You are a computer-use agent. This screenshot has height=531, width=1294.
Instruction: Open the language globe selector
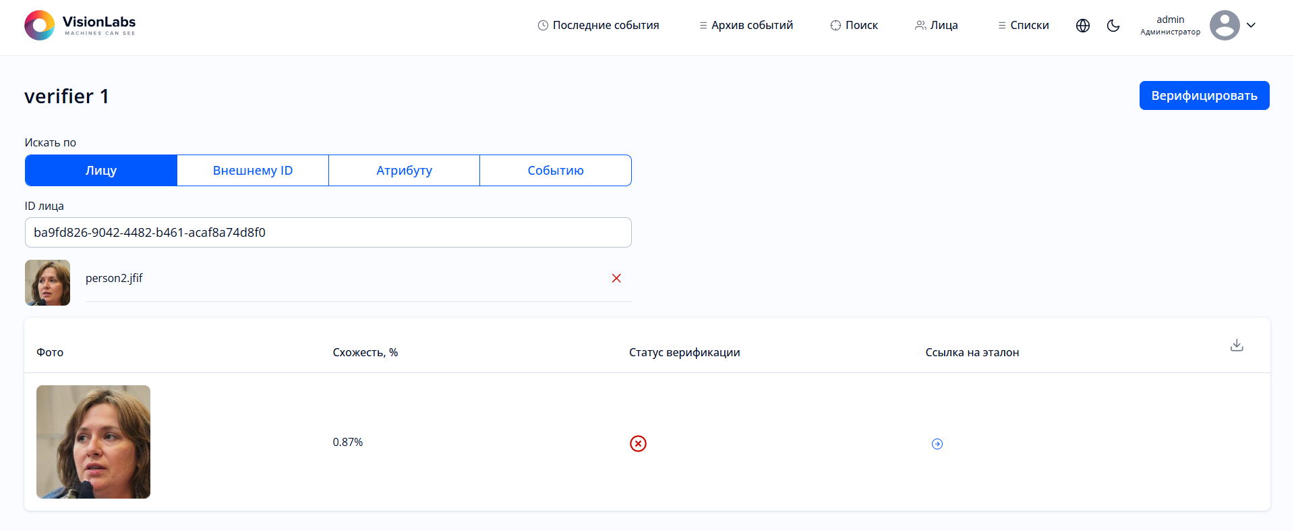tap(1083, 26)
